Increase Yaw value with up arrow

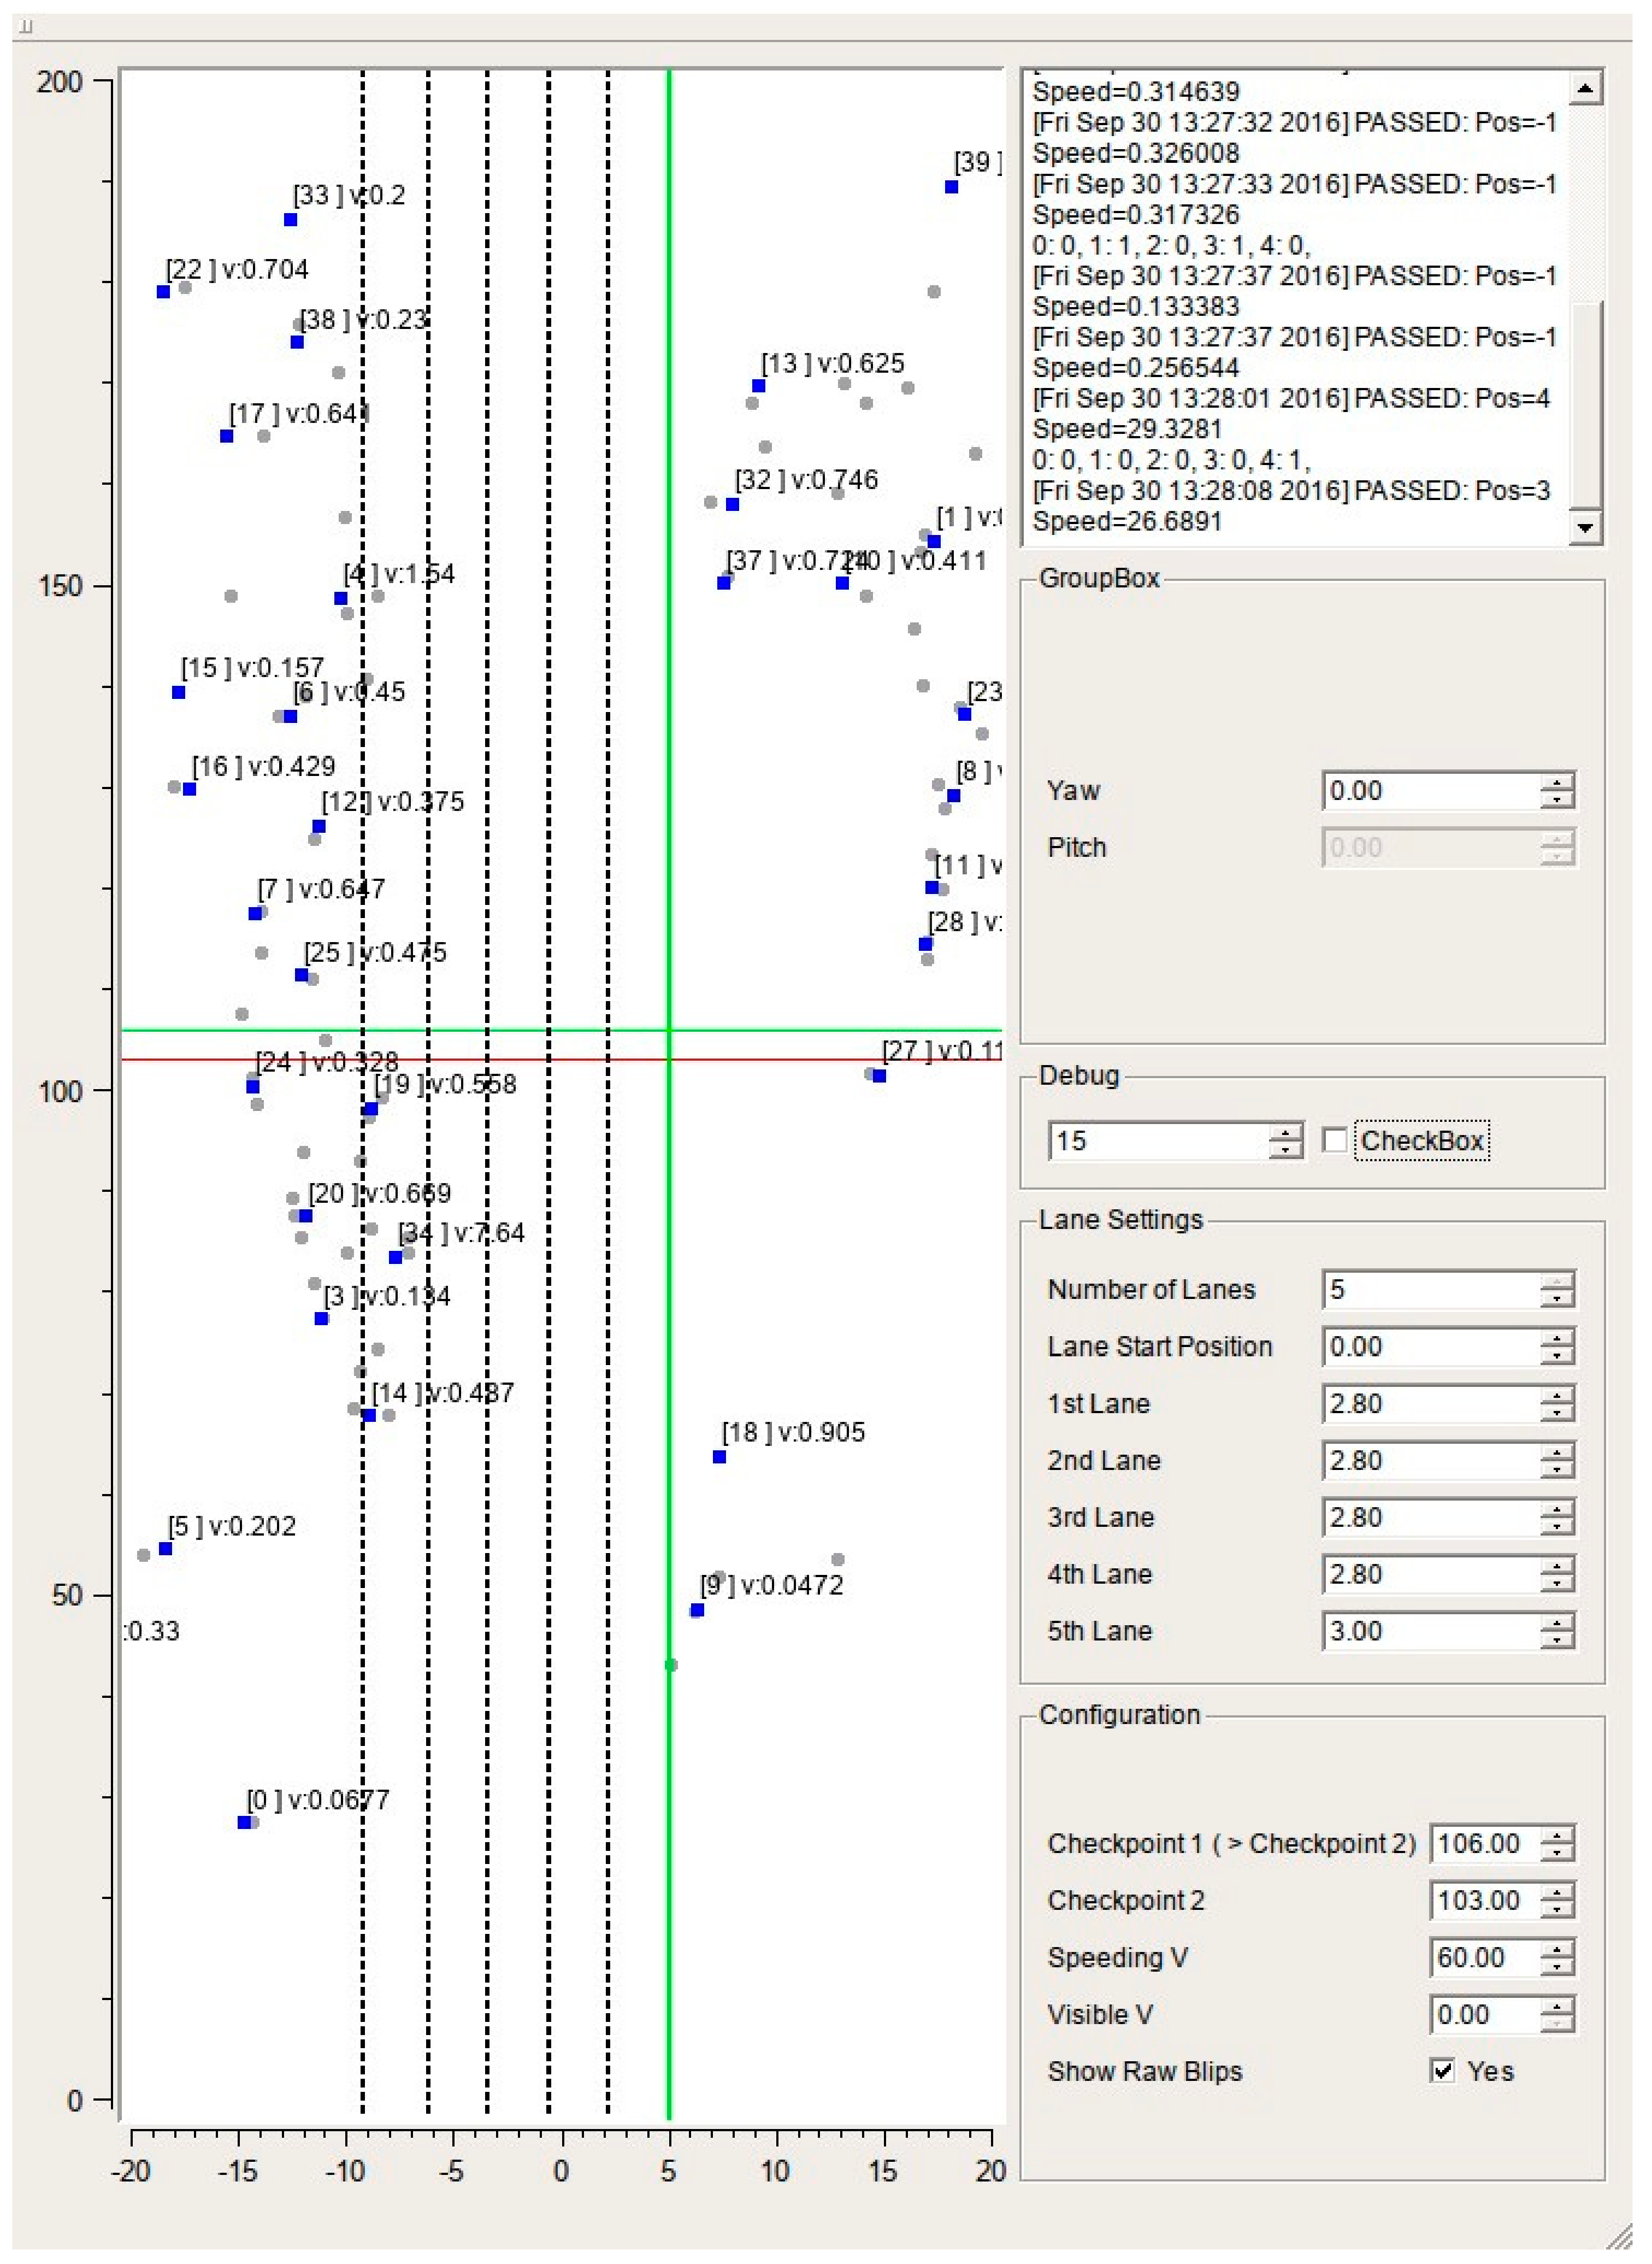click(1557, 783)
